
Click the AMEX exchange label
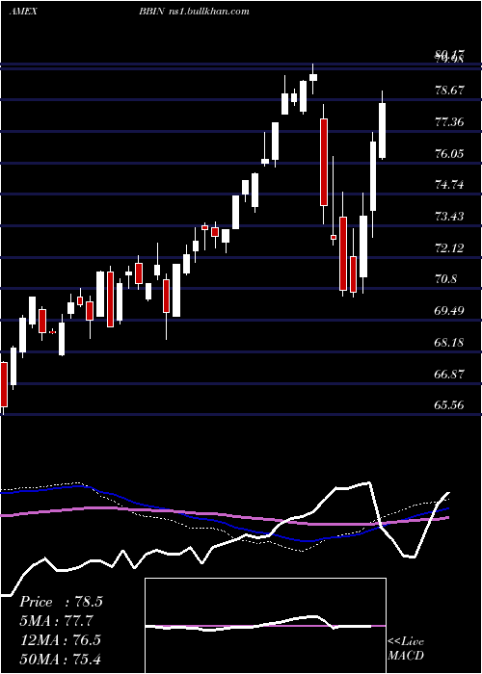(23, 12)
